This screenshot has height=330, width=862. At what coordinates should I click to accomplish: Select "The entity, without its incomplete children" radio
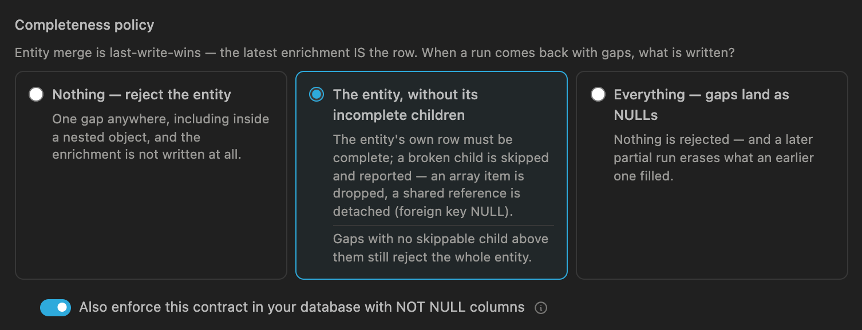tap(316, 94)
